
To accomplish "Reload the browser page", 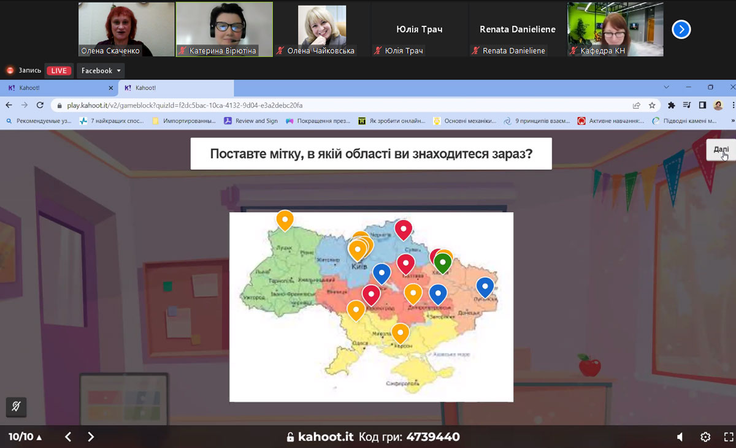I will pos(40,105).
